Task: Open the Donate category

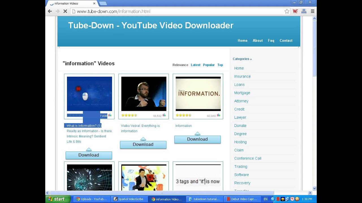Action: pos(240,125)
